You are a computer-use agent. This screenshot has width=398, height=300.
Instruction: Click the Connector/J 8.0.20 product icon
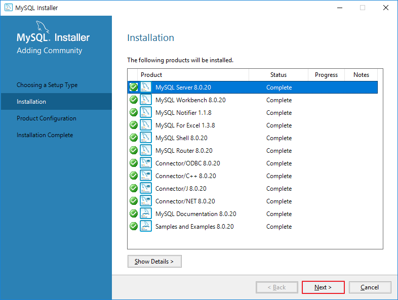(146, 188)
